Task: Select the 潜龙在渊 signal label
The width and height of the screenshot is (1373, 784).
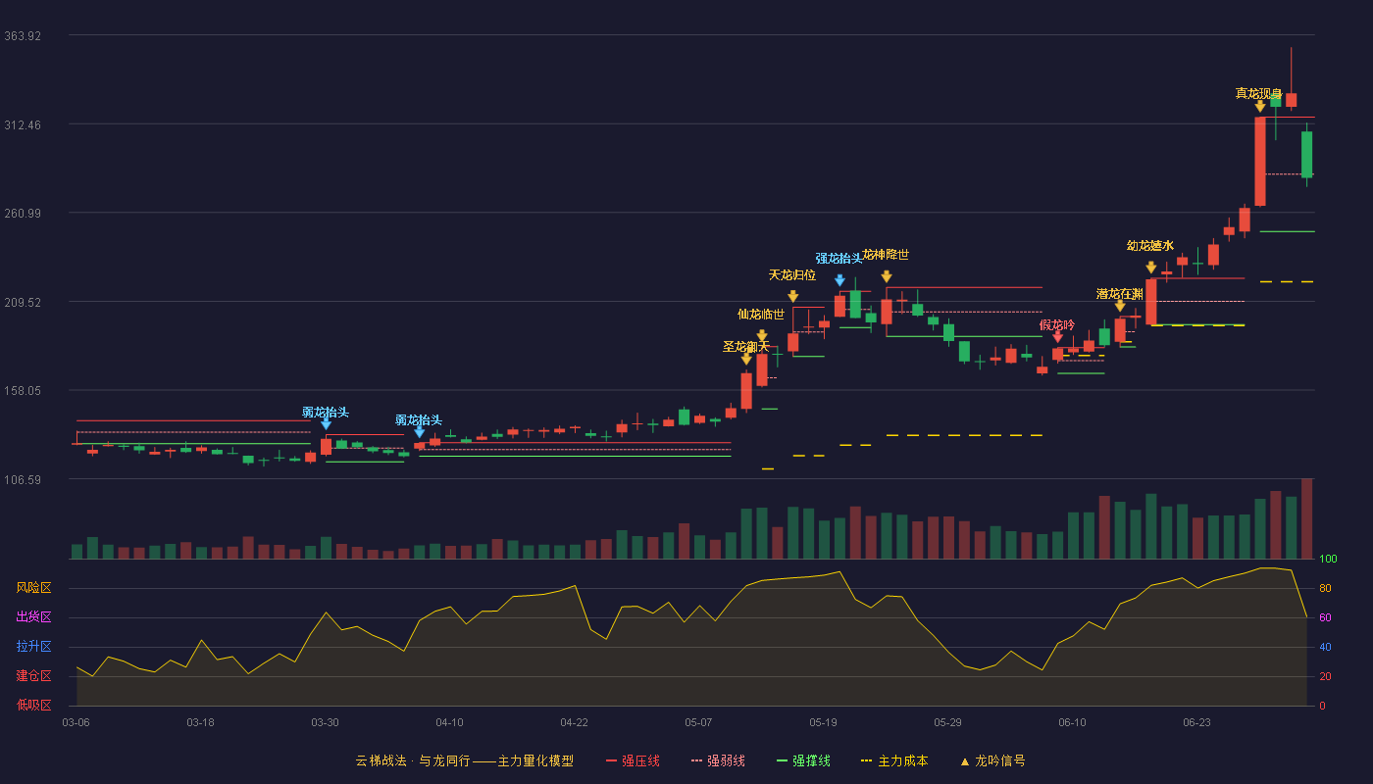Action: [1120, 293]
